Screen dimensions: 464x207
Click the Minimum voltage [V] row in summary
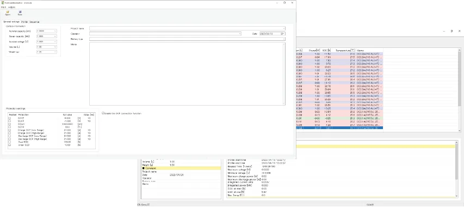pyautogui.click(x=341, y=173)
